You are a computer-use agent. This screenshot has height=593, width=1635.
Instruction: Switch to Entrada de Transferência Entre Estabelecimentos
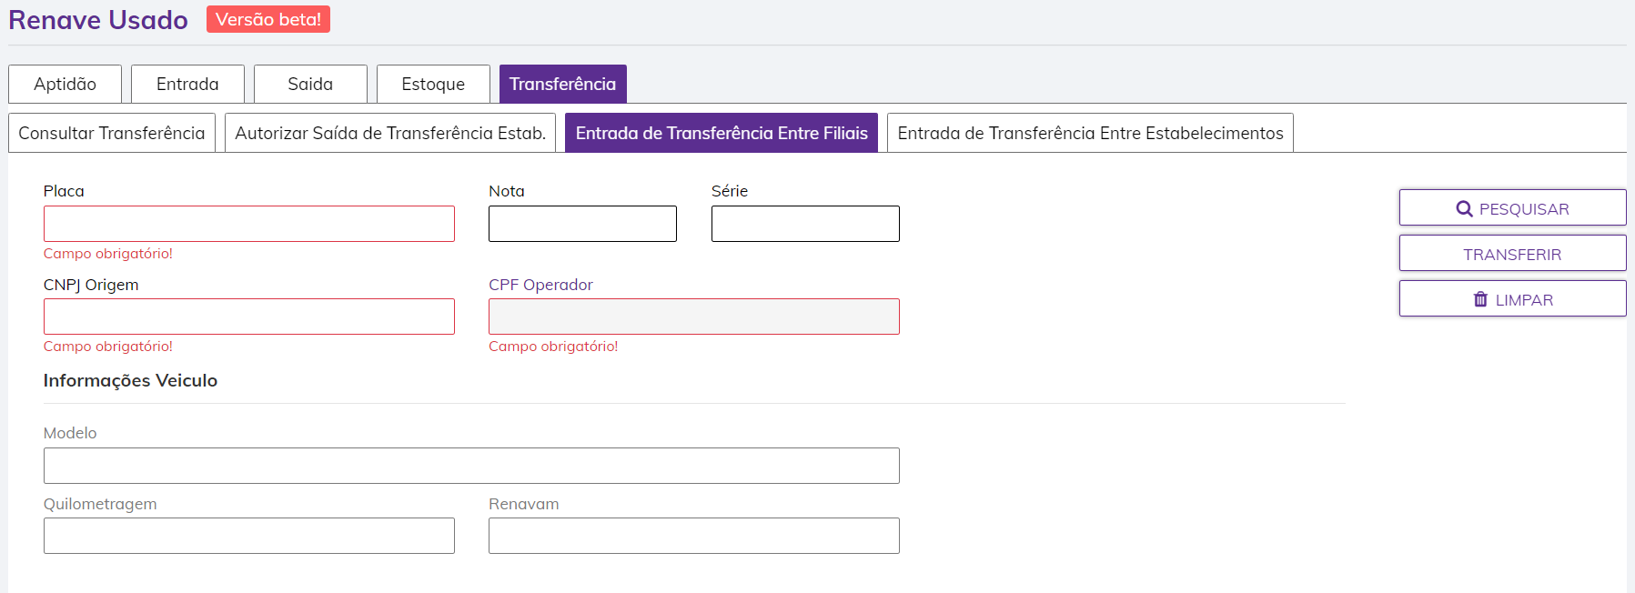tap(1090, 133)
